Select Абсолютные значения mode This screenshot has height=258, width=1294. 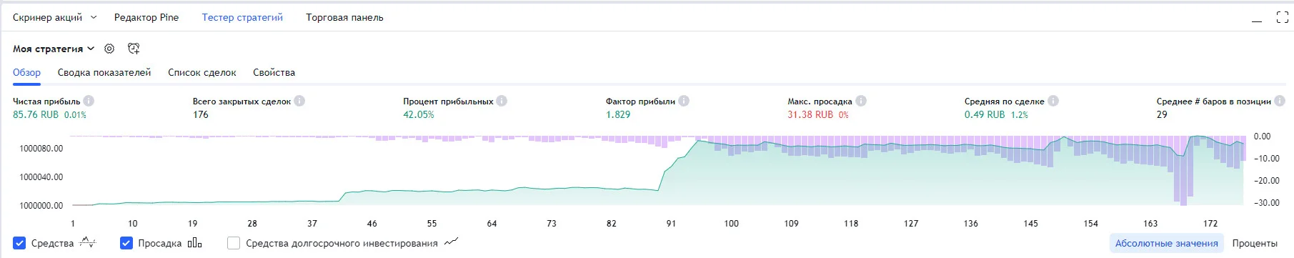(1166, 243)
